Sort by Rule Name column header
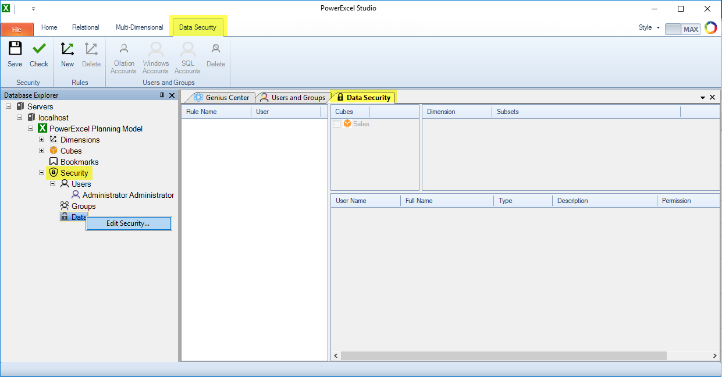 click(x=216, y=111)
